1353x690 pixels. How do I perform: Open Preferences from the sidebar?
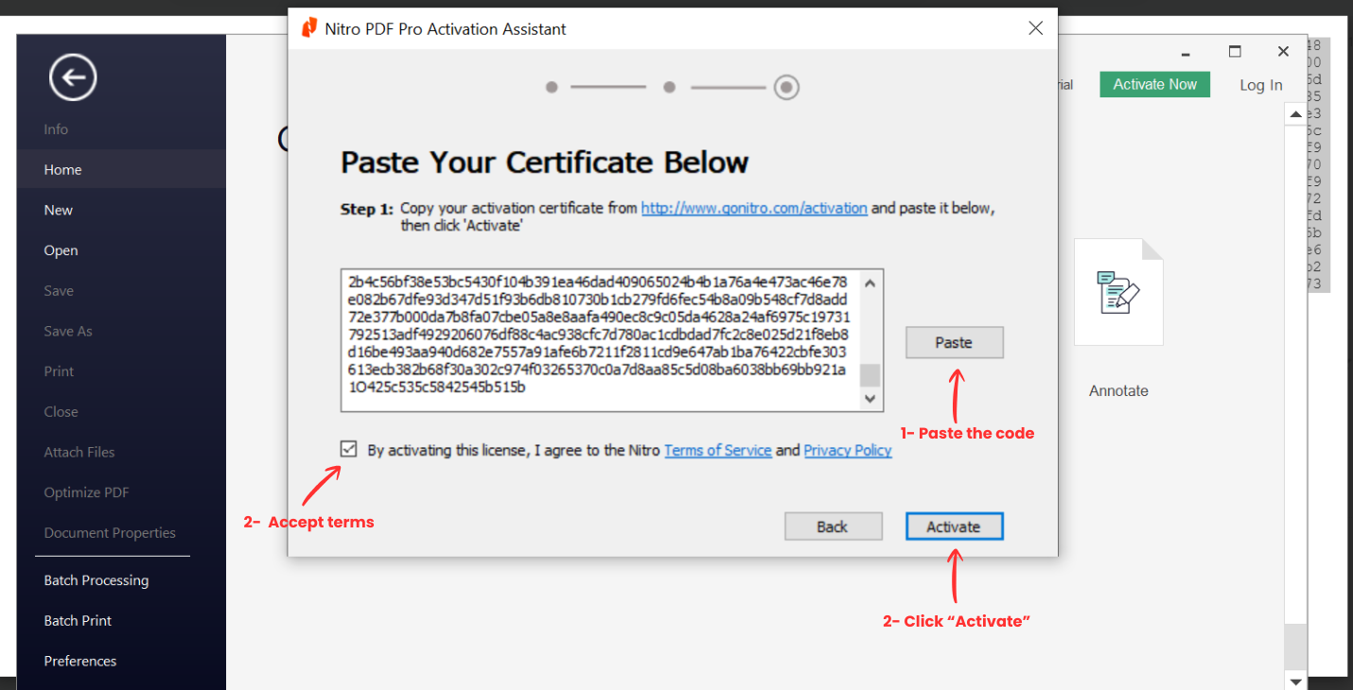(80, 661)
